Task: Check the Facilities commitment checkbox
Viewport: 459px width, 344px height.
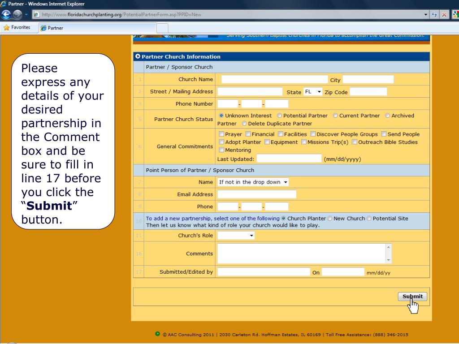Action: (281, 134)
